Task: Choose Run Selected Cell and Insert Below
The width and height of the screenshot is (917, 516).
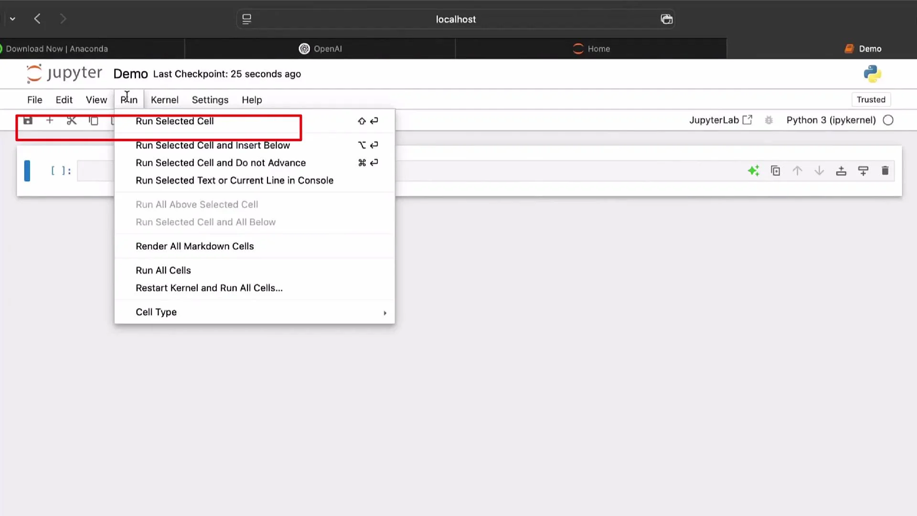Action: (x=255, y=145)
